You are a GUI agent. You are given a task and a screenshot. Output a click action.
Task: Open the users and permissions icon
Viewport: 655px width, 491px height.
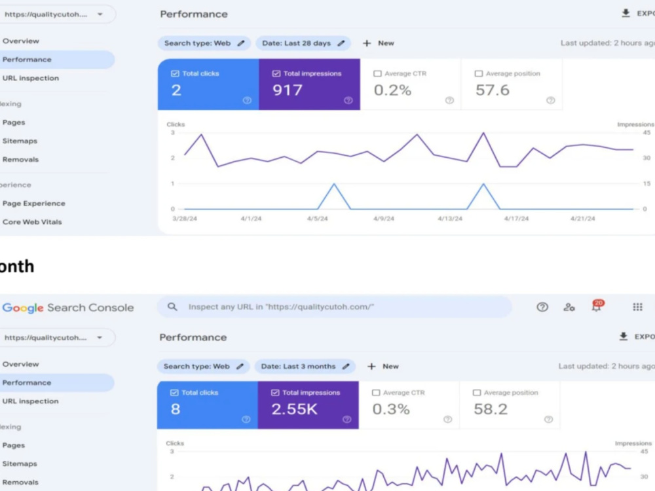pos(569,307)
